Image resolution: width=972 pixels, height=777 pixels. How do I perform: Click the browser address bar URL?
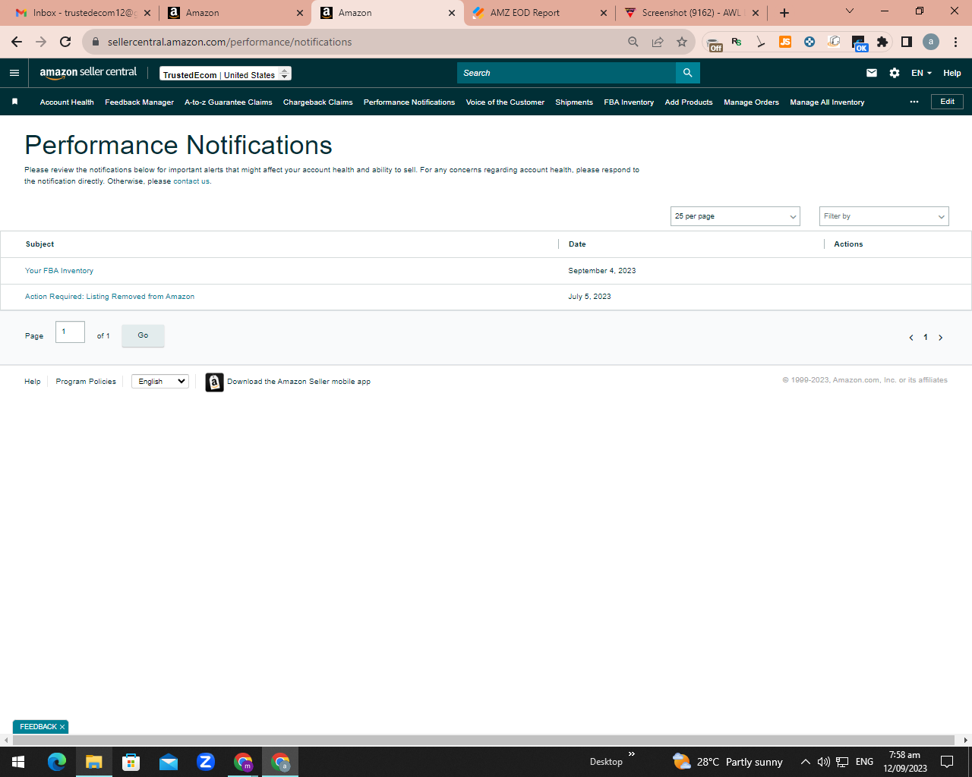229,42
